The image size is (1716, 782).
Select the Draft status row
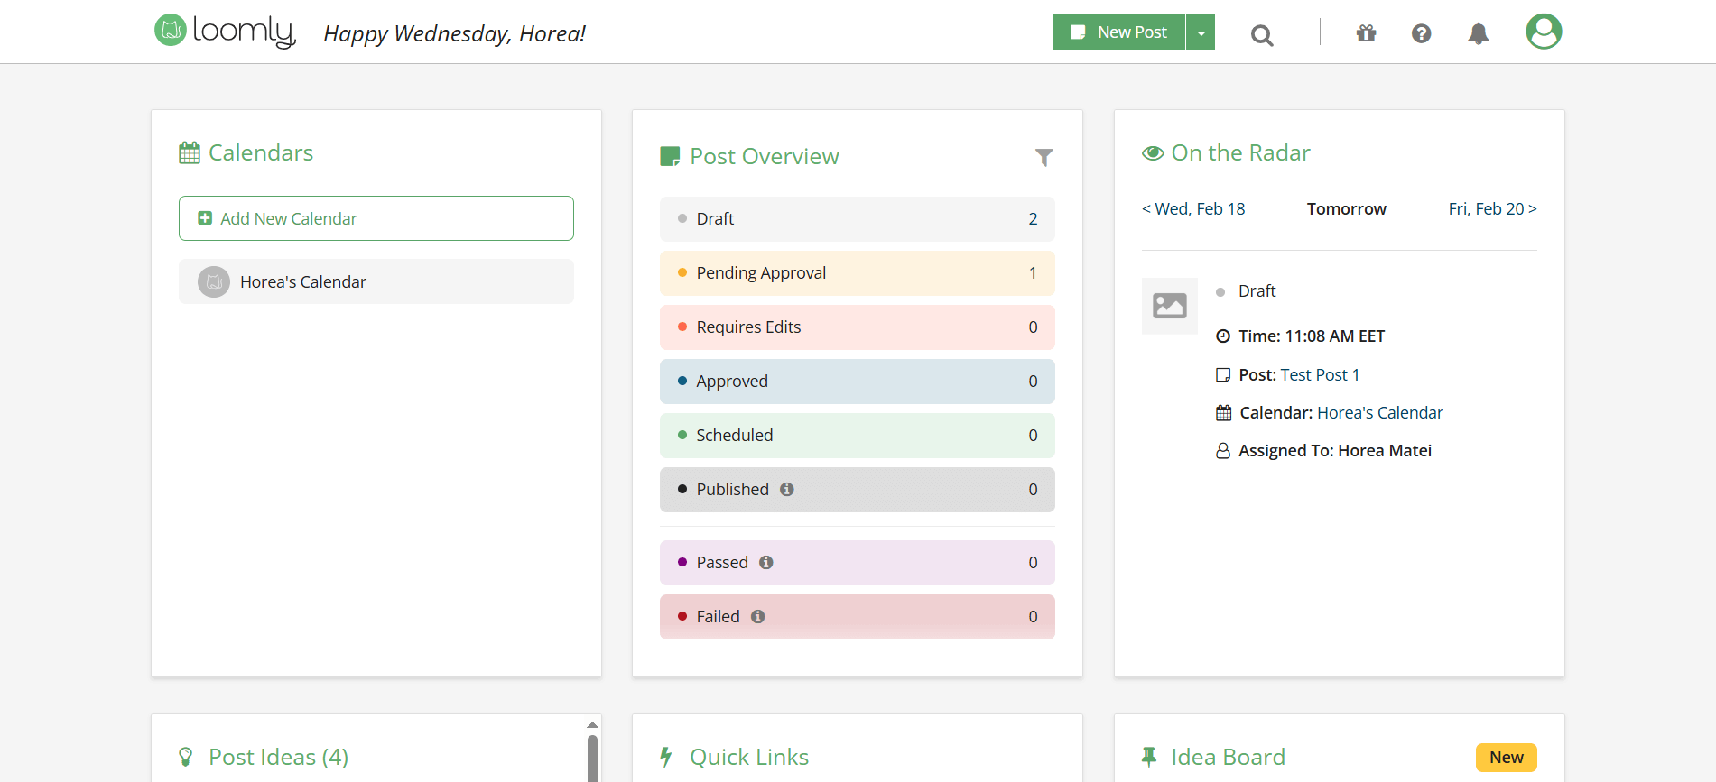coord(858,219)
